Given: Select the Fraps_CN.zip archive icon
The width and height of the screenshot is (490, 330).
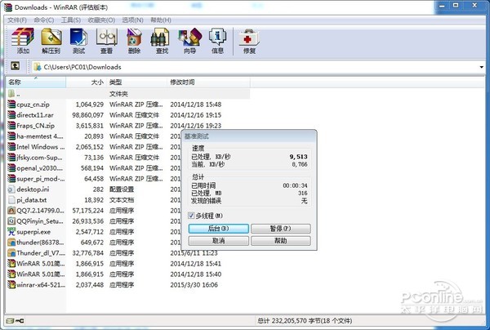Looking at the screenshot, I should pos(11,126).
